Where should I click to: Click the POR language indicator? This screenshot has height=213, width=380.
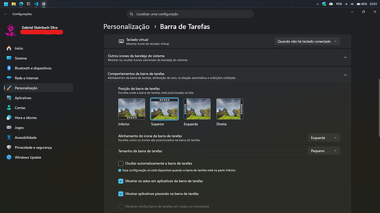[339, 4]
